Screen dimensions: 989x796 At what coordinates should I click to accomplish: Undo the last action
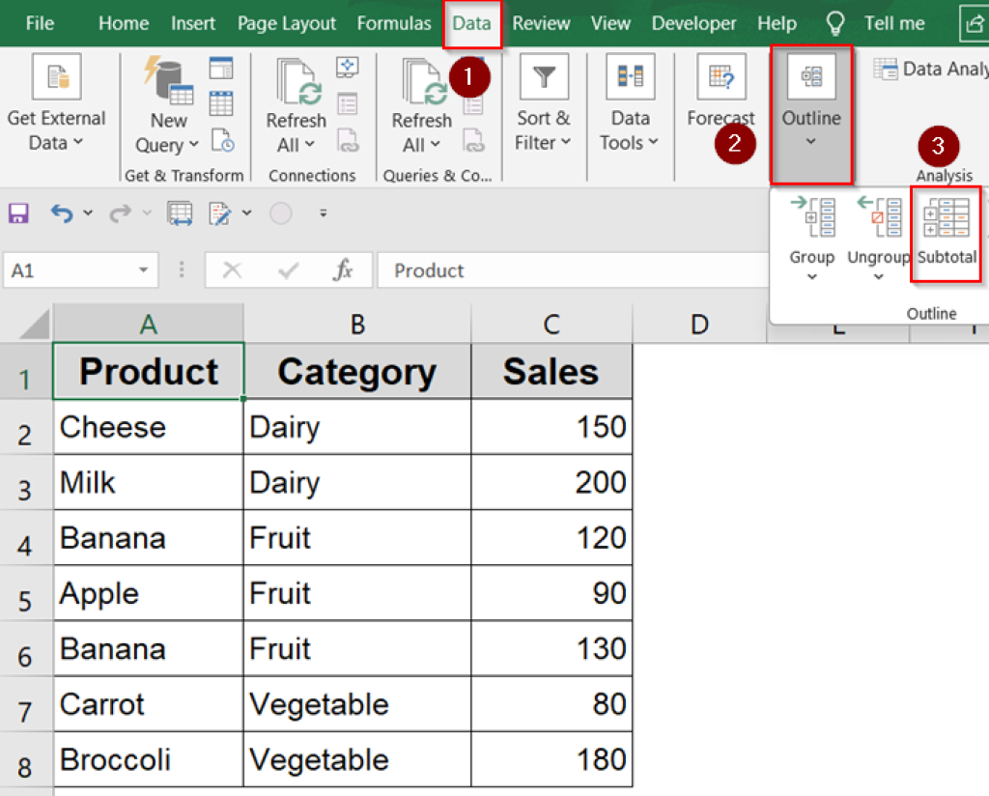coord(61,214)
